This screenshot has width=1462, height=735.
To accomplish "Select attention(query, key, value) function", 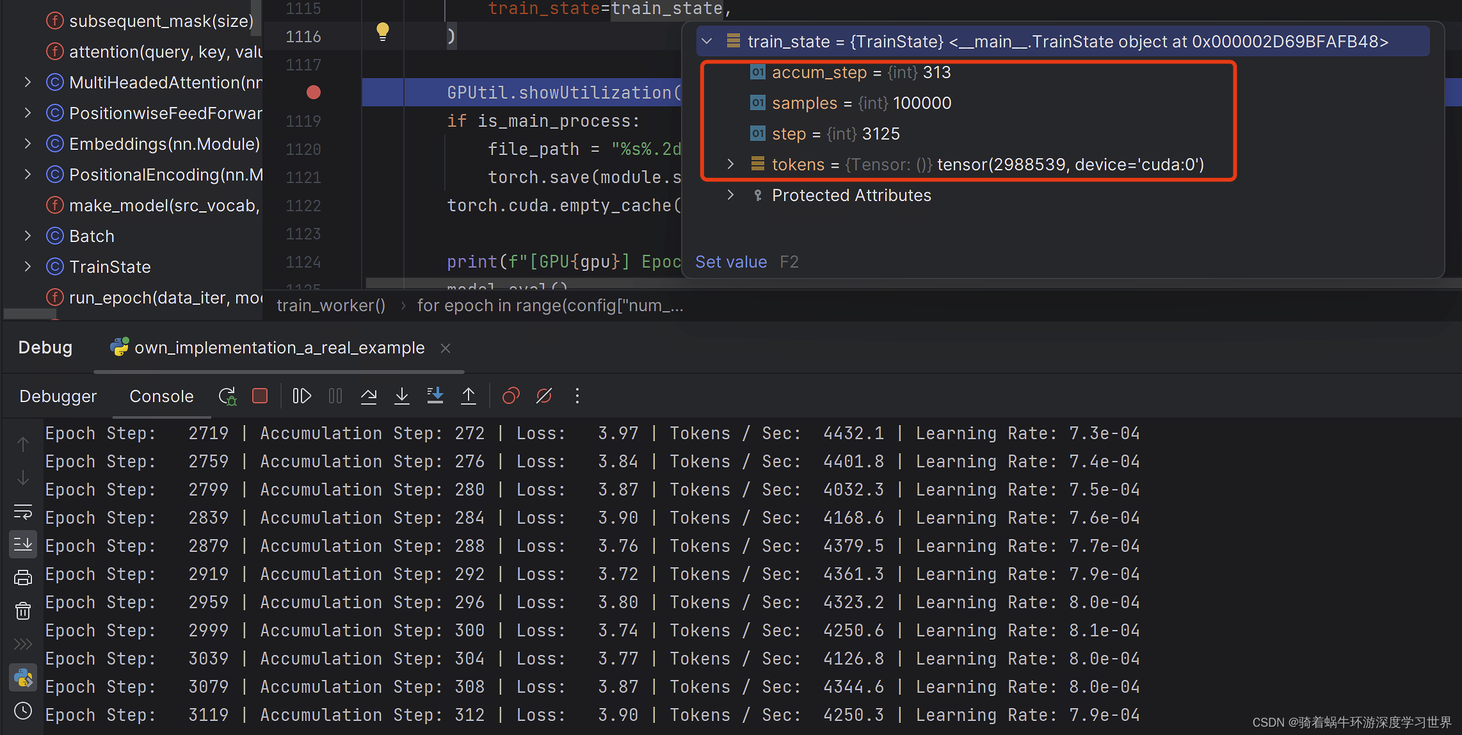I will pos(154,52).
